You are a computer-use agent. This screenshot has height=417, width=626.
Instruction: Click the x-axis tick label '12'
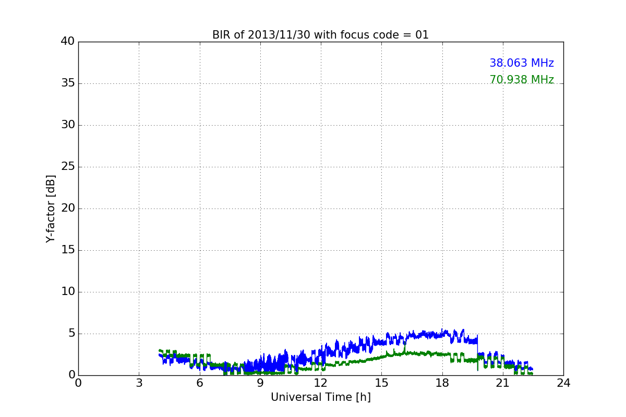[321, 384]
